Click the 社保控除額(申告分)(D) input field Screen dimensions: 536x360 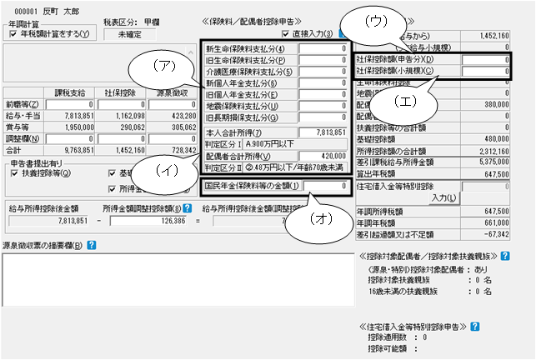pos(485,60)
